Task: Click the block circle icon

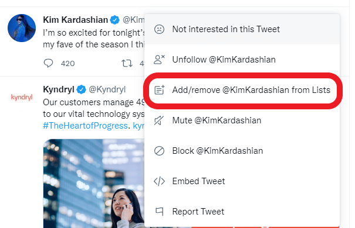Action: coord(159,151)
